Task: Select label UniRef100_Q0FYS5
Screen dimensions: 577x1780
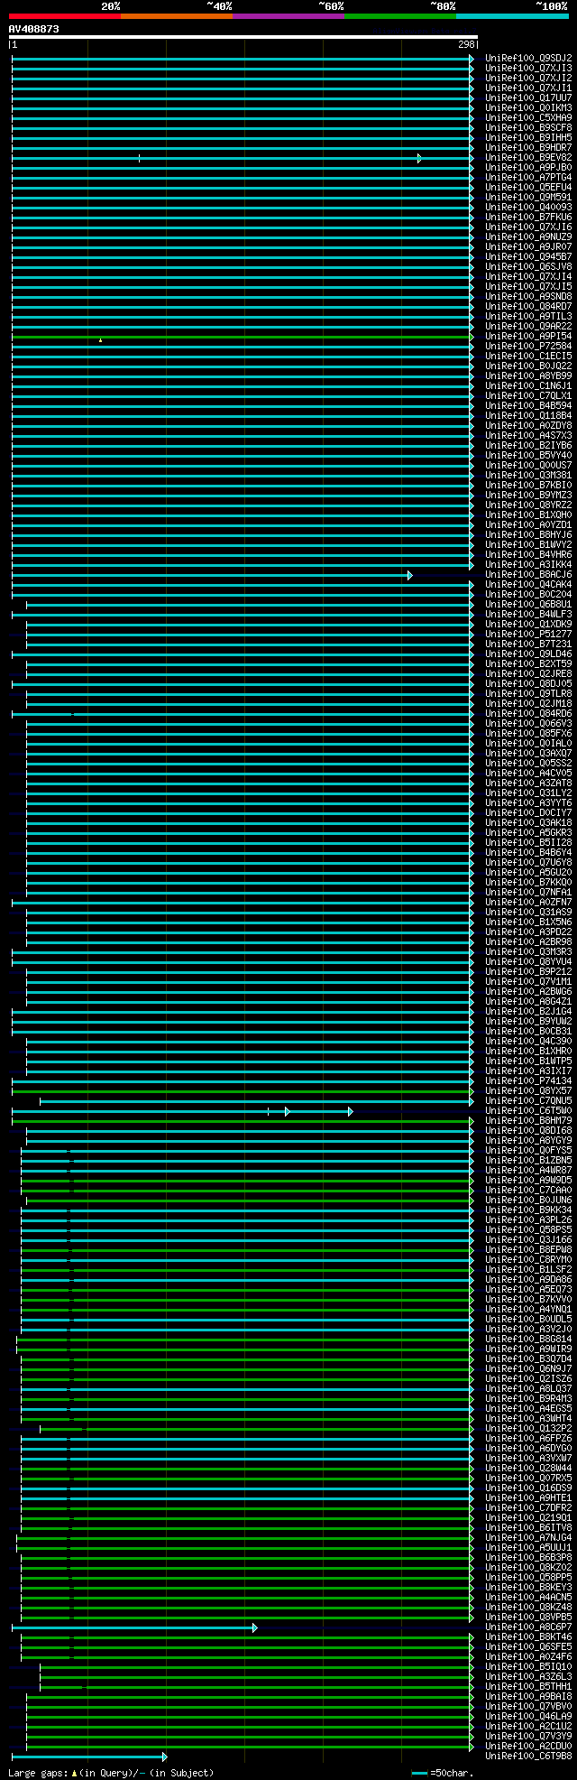Action: 528,1150
